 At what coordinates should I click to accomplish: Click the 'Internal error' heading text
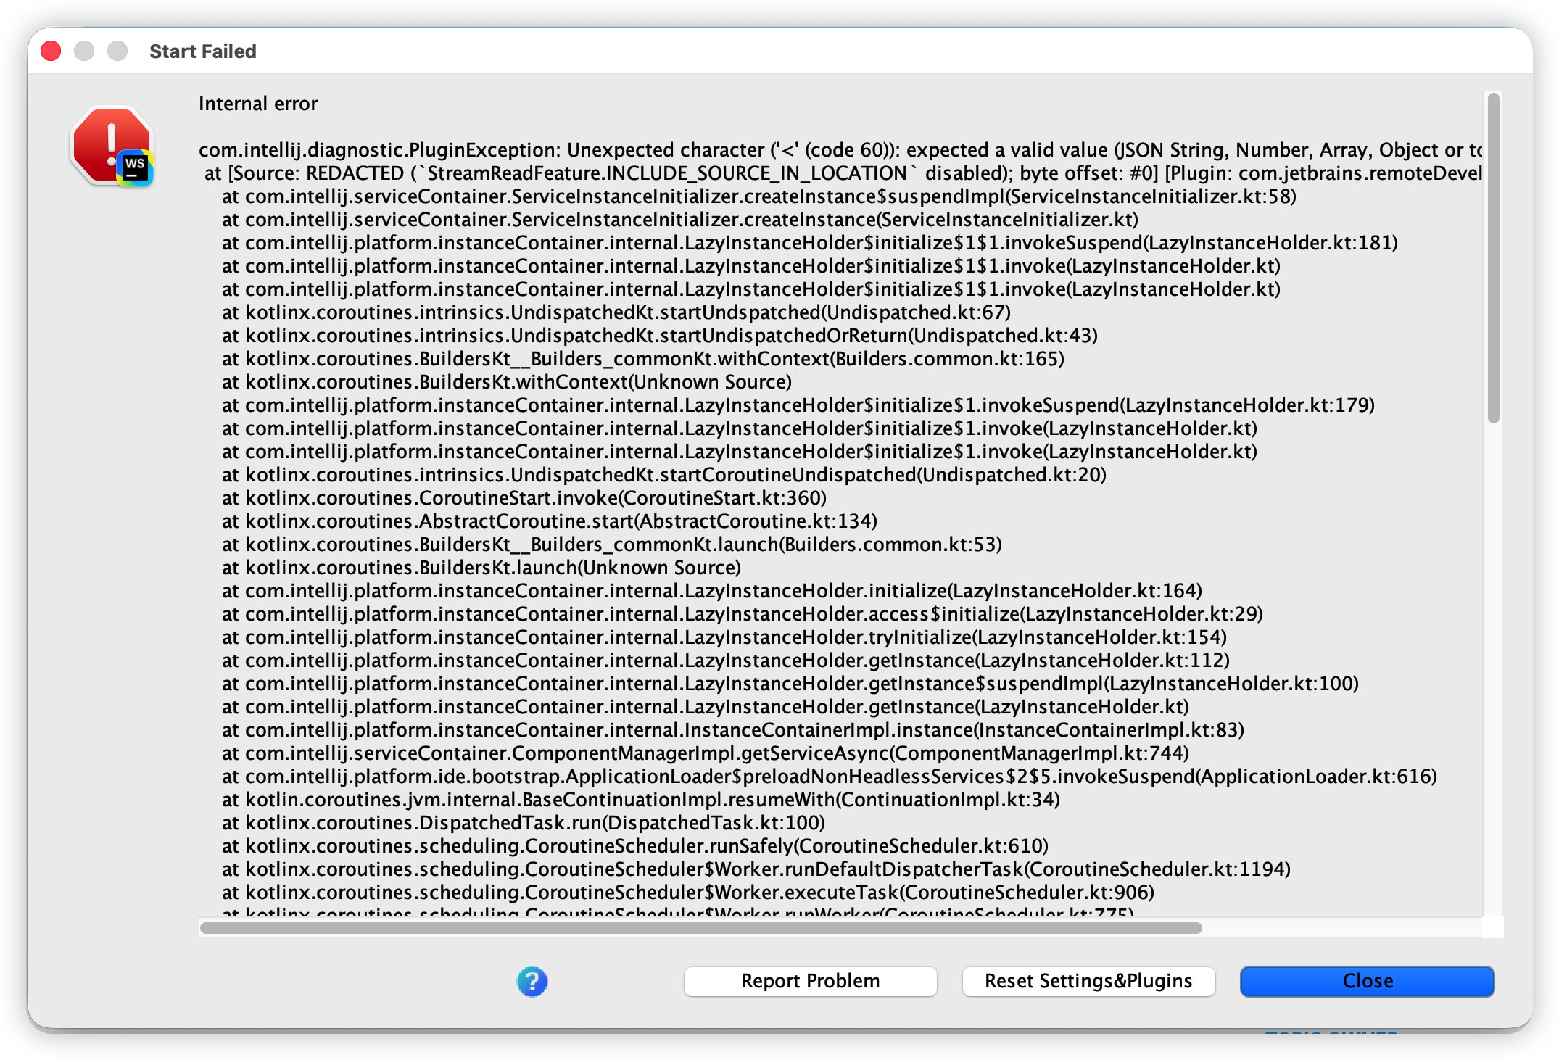(258, 104)
